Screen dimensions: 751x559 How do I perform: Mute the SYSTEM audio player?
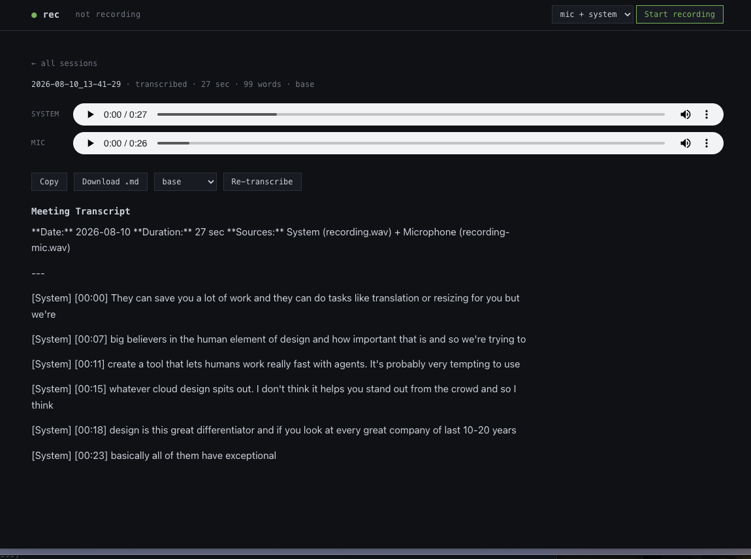point(686,114)
